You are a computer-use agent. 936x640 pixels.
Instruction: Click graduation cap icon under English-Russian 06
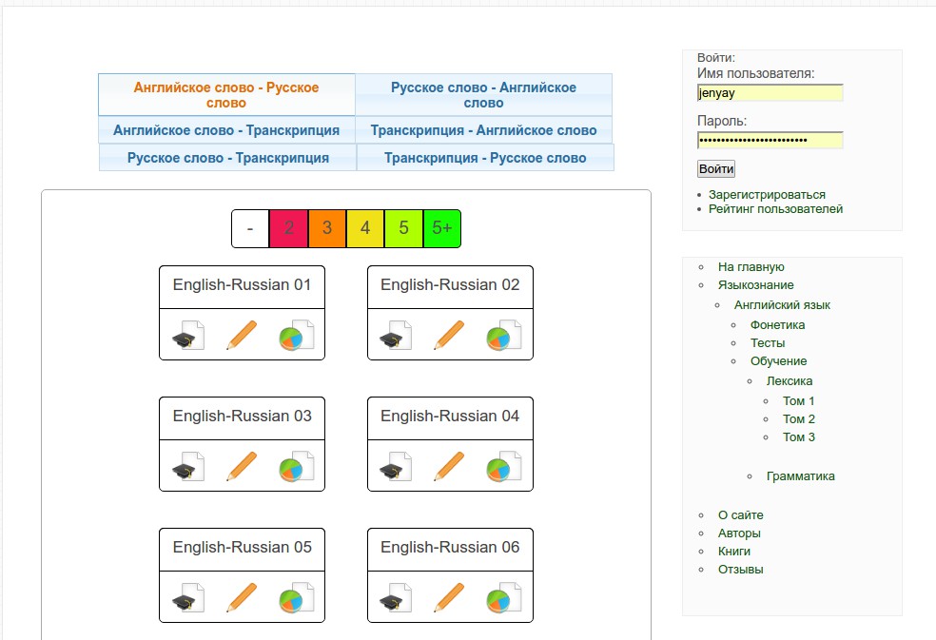tap(396, 598)
